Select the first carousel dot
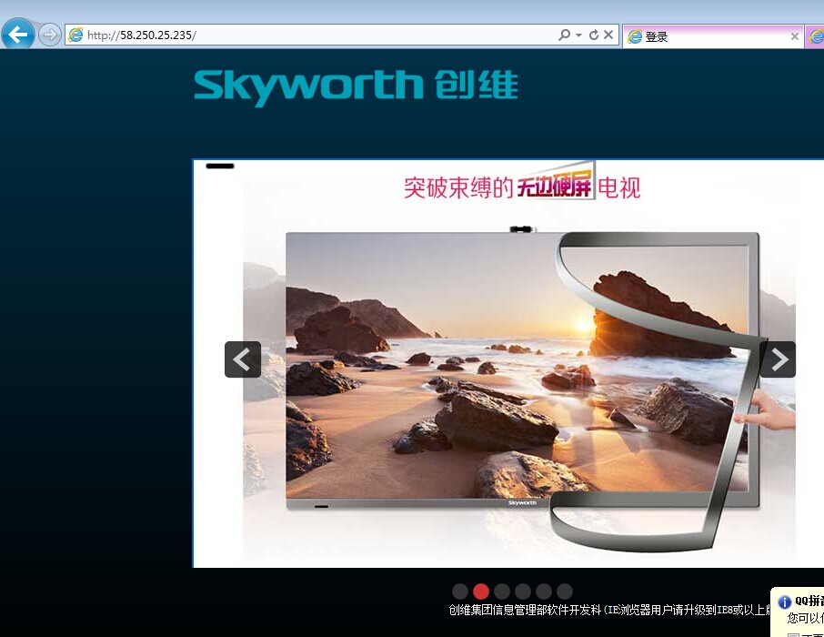The height and width of the screenshot is (637, 824). pos(460,591)
